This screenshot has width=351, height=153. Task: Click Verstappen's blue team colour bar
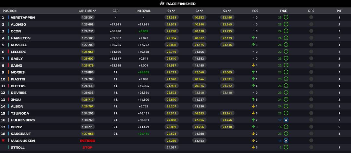[x=8, y=17]
